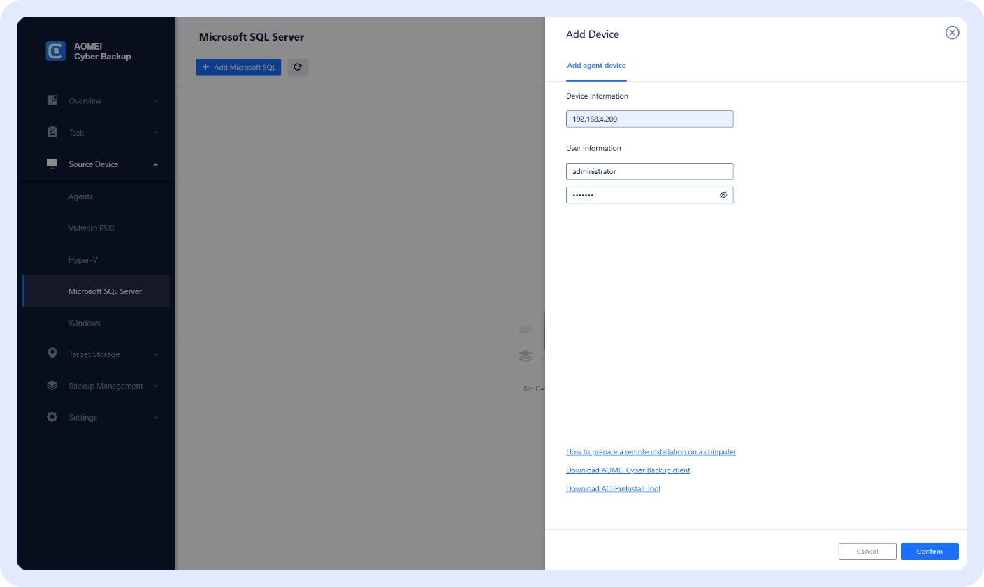Click the Add Device panel title
This screenshot has width=984, height=587.
point(593,34)
